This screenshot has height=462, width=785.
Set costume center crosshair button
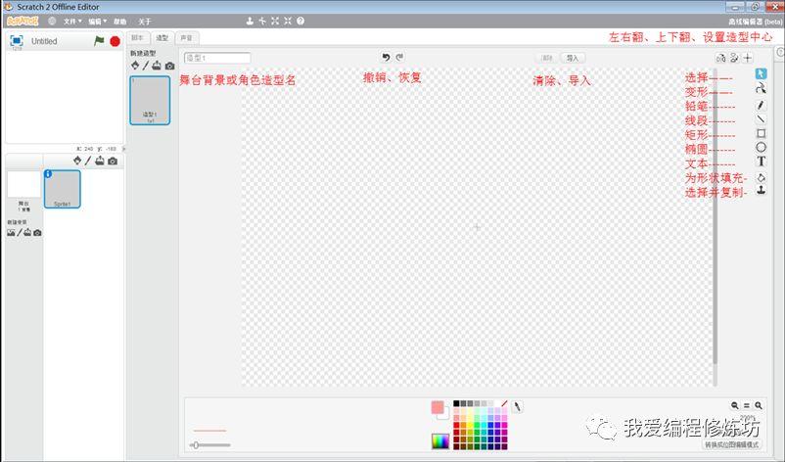tap(747, 58)
